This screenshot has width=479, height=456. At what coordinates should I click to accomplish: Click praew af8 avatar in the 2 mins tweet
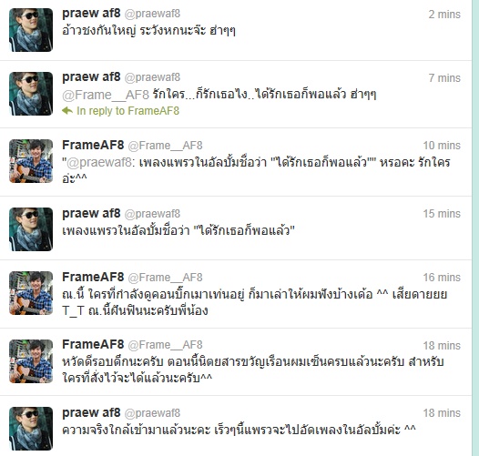(31, 30)
